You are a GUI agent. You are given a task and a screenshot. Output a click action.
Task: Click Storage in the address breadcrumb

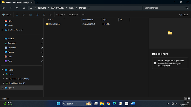pos(82,8)
